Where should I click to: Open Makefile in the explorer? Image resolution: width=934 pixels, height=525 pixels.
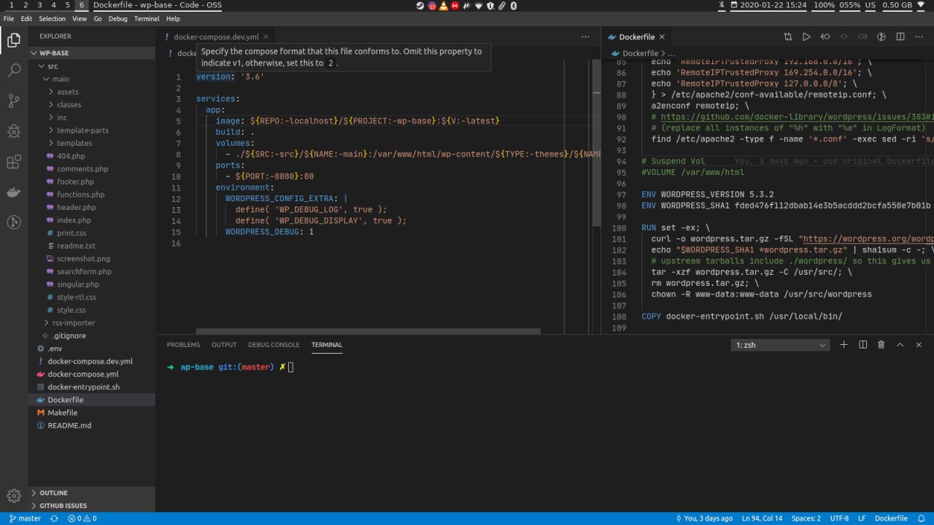[62, 413]
